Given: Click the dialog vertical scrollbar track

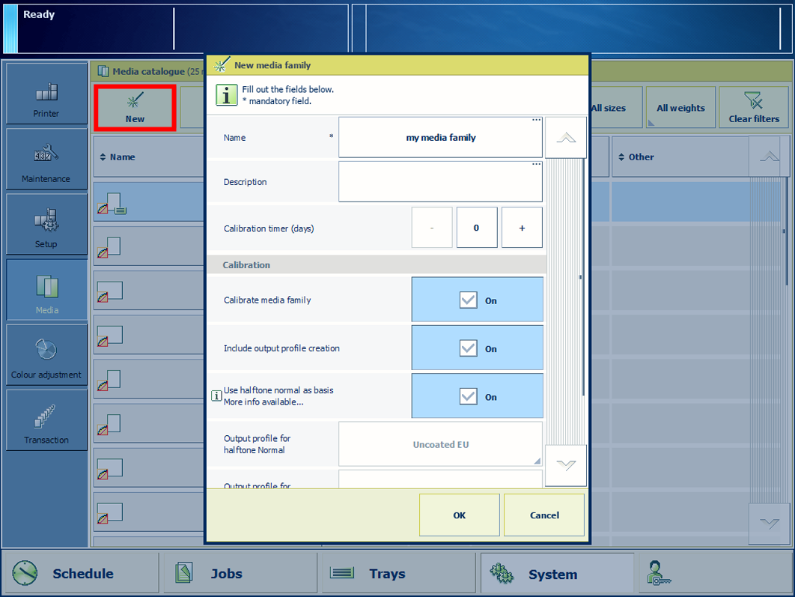Looking at the screenshot, I should pos(565,302).
